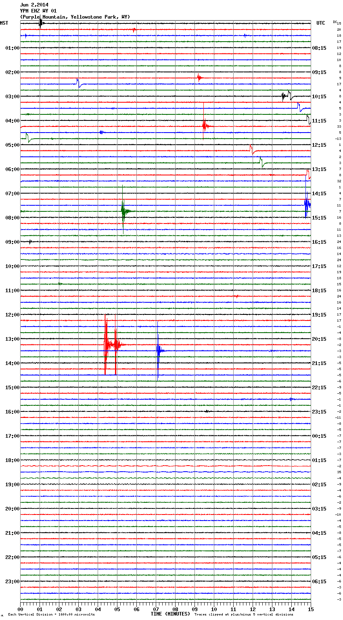Click the 08:15 UTC time label
Screen dimensions: 343x620
coord(319,48)
